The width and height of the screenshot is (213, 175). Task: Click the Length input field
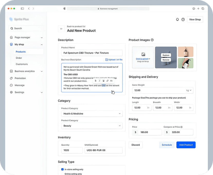pos(142,108)
